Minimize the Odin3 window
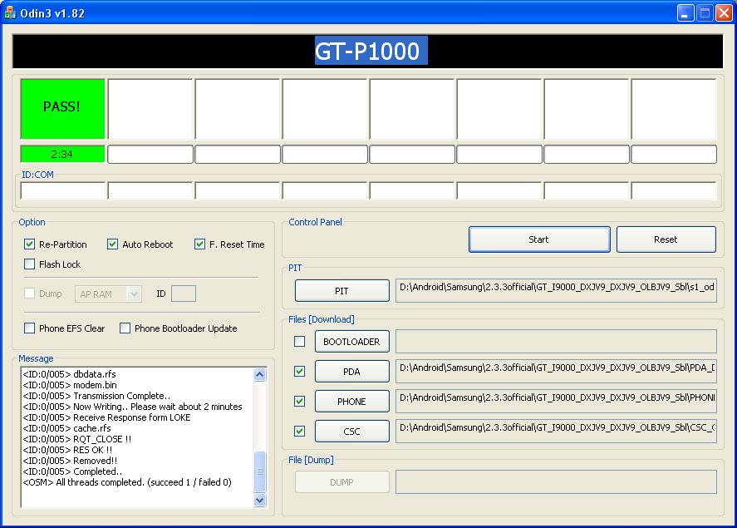Screen dimensions: 737x528 click(685, 13)
